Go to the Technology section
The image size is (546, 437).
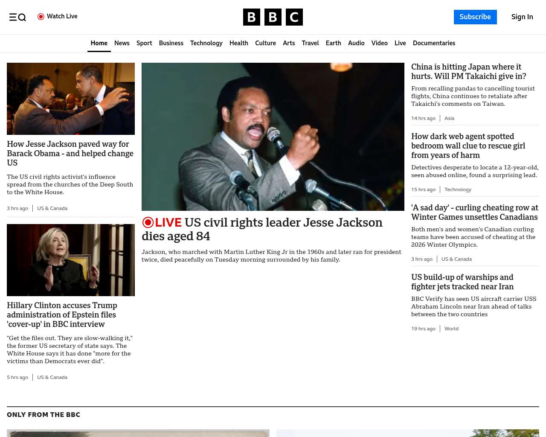point(206,43)
